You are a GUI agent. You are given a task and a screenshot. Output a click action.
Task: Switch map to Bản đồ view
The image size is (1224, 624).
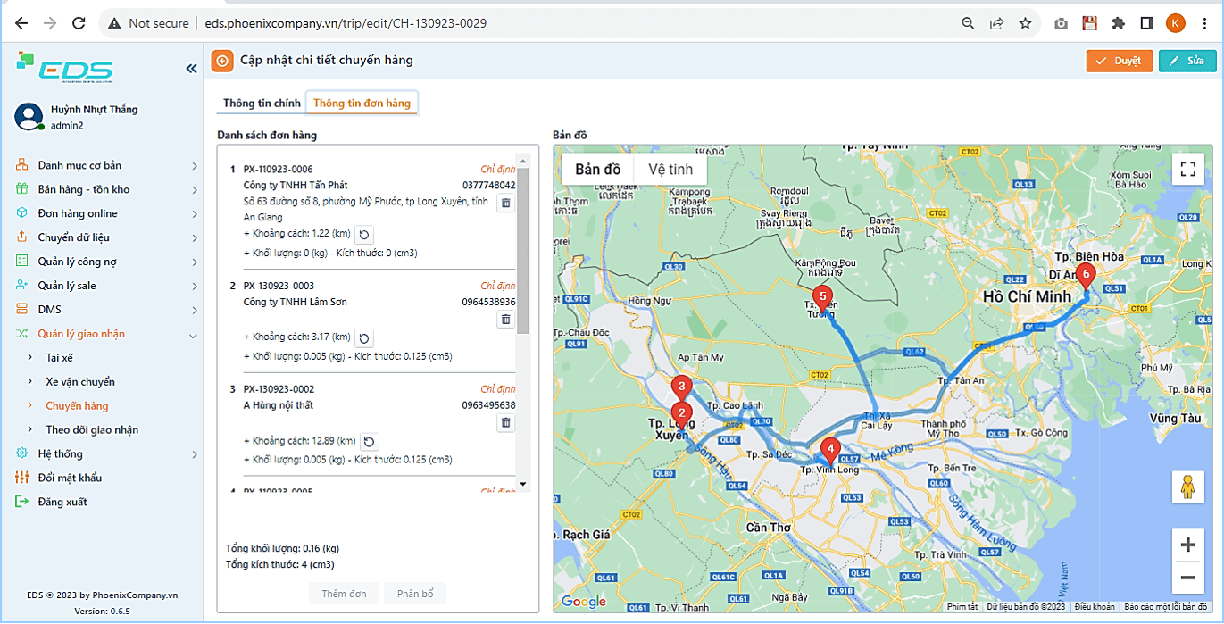point(597,170)
